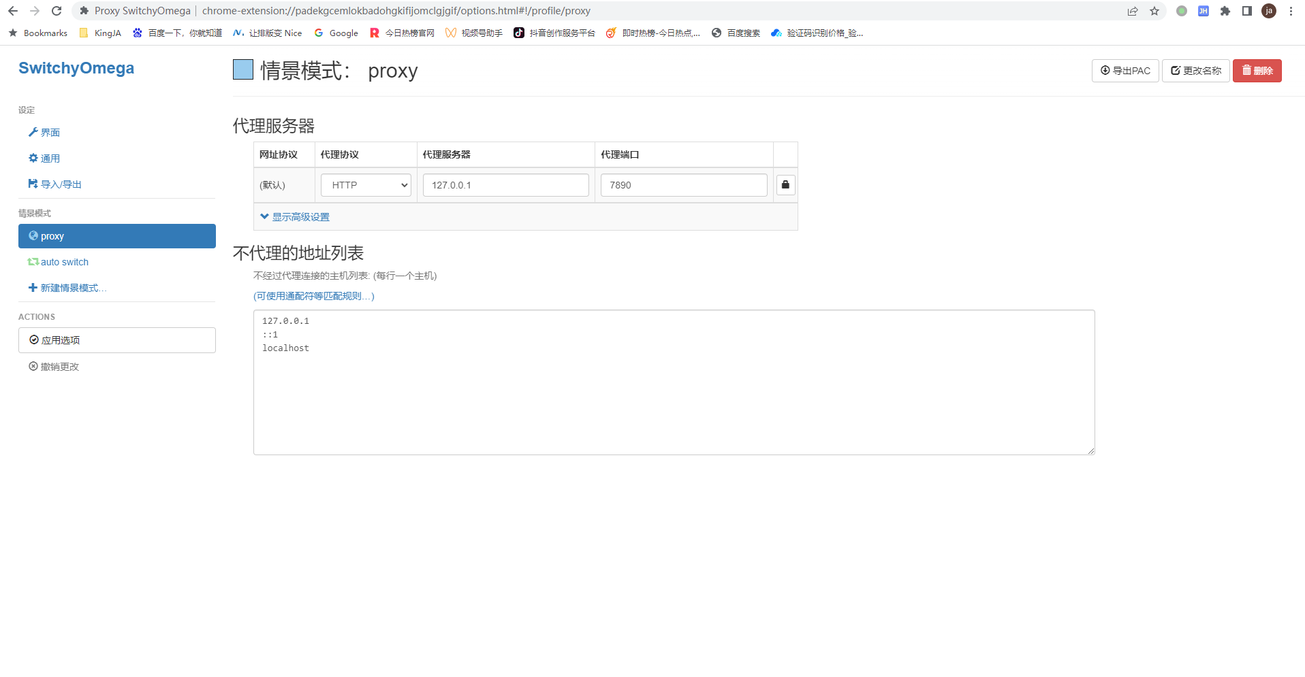Click the proxy port 7890 field
The image size is (1305, 677).
point(684,185)
